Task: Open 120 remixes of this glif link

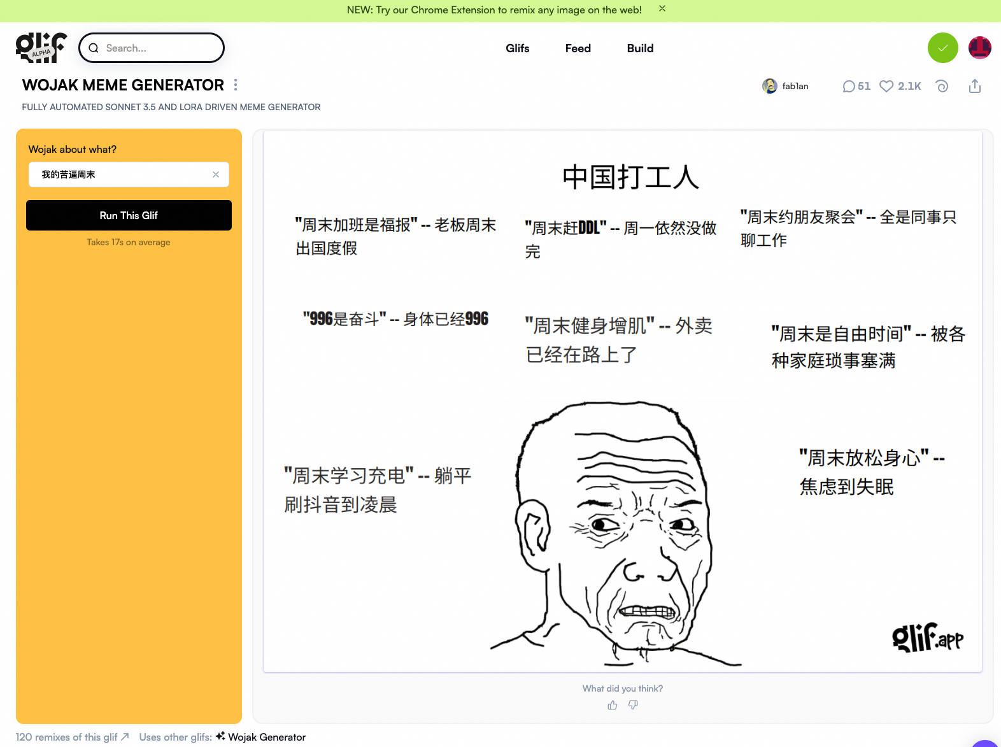Action: (x=73, y=737)
